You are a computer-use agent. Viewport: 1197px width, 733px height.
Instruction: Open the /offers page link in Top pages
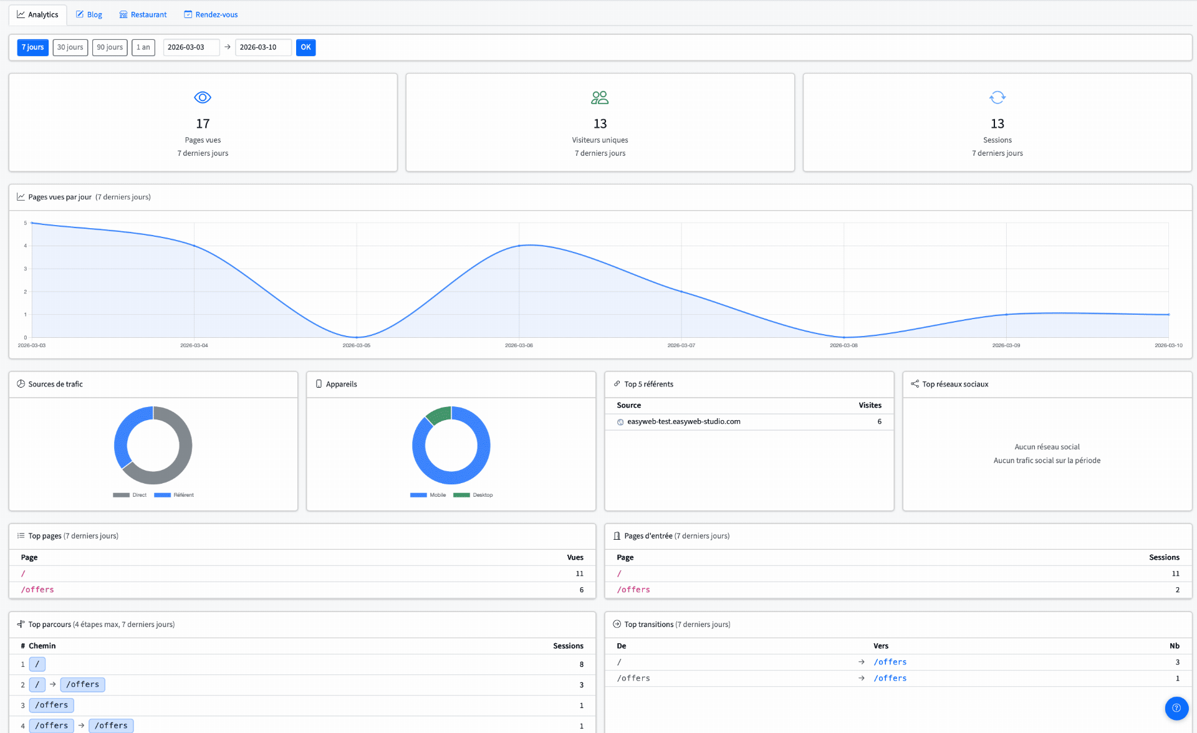click(x=37, y=589)
